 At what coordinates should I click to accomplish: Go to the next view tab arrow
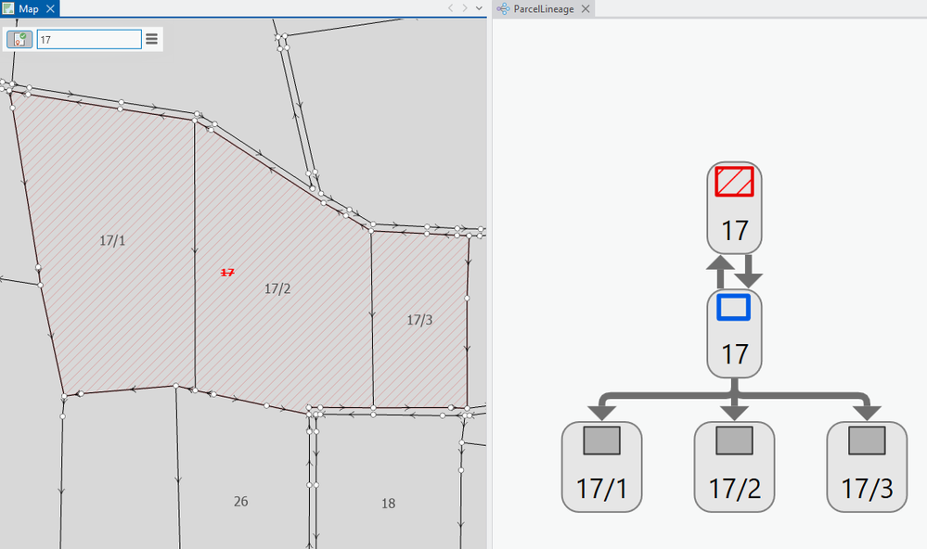pyautogui.click(x=465, y=8)
